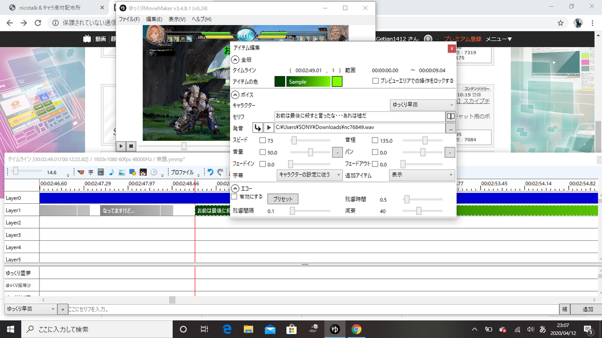Open the dictionary book icon beside セリフ
Screen dimensions: 602x338
coord(450,116)
